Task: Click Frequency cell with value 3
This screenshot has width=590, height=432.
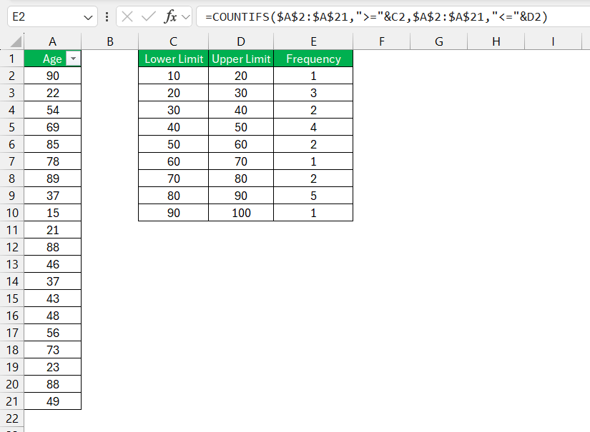Action: [313, 93]
